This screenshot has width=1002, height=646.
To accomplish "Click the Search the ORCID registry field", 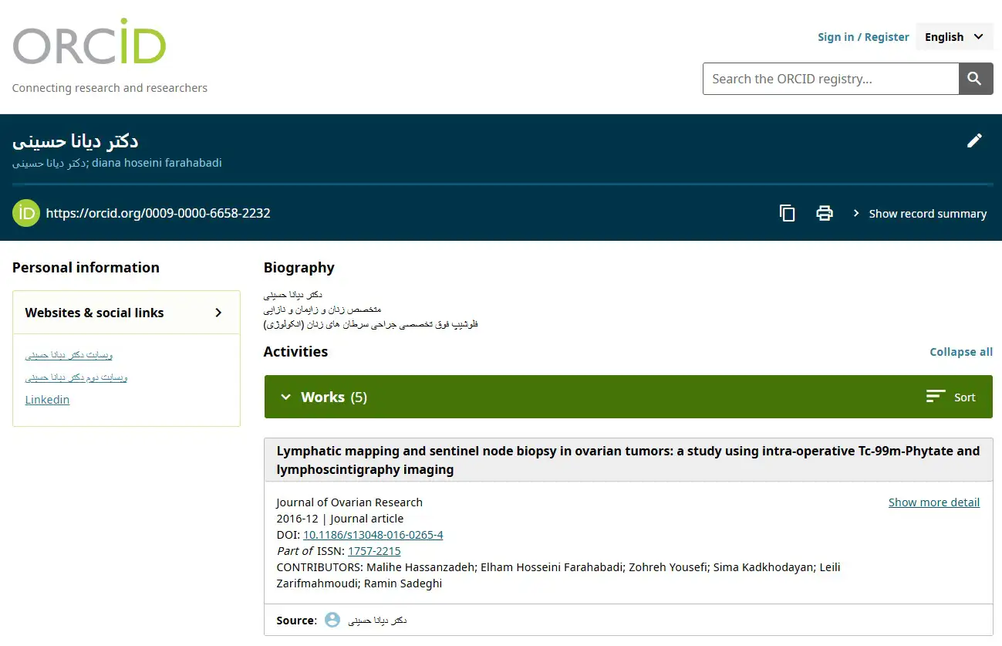I will pyautogui.click(x=830, y=79).
